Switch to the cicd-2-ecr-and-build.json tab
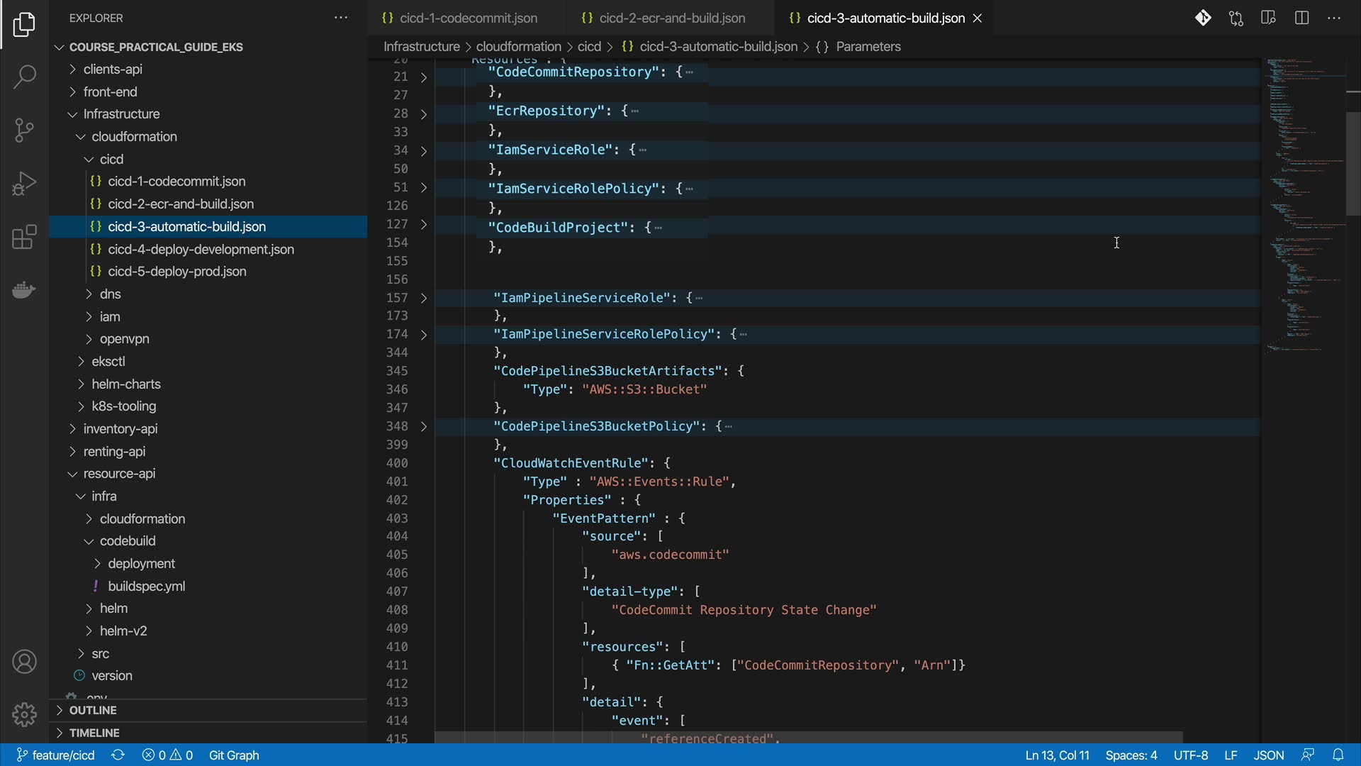Viewport: 1361px width, 766px height. [671, 18]
